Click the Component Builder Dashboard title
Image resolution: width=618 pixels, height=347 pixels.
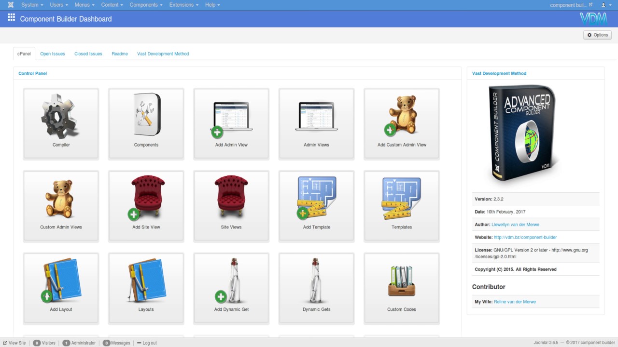click(66, 19)
